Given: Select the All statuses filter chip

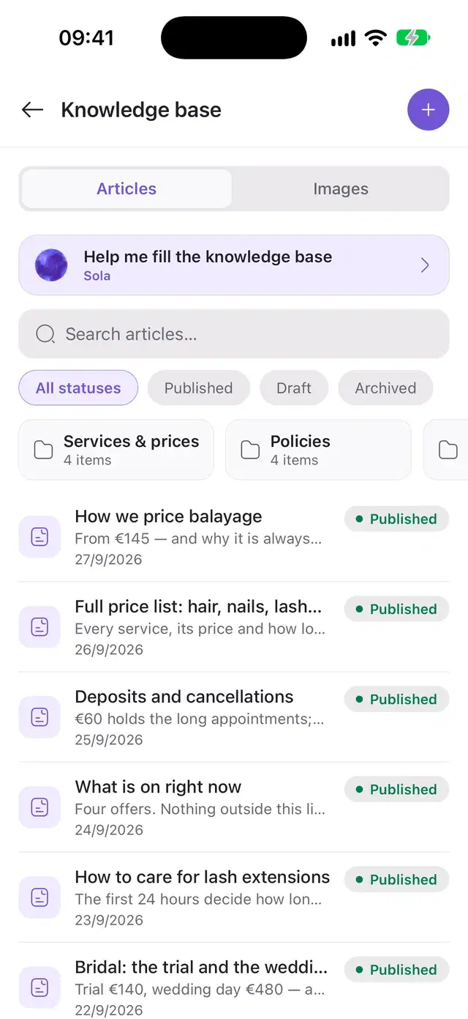Looking at the screenshot, I should coord(78,388).
